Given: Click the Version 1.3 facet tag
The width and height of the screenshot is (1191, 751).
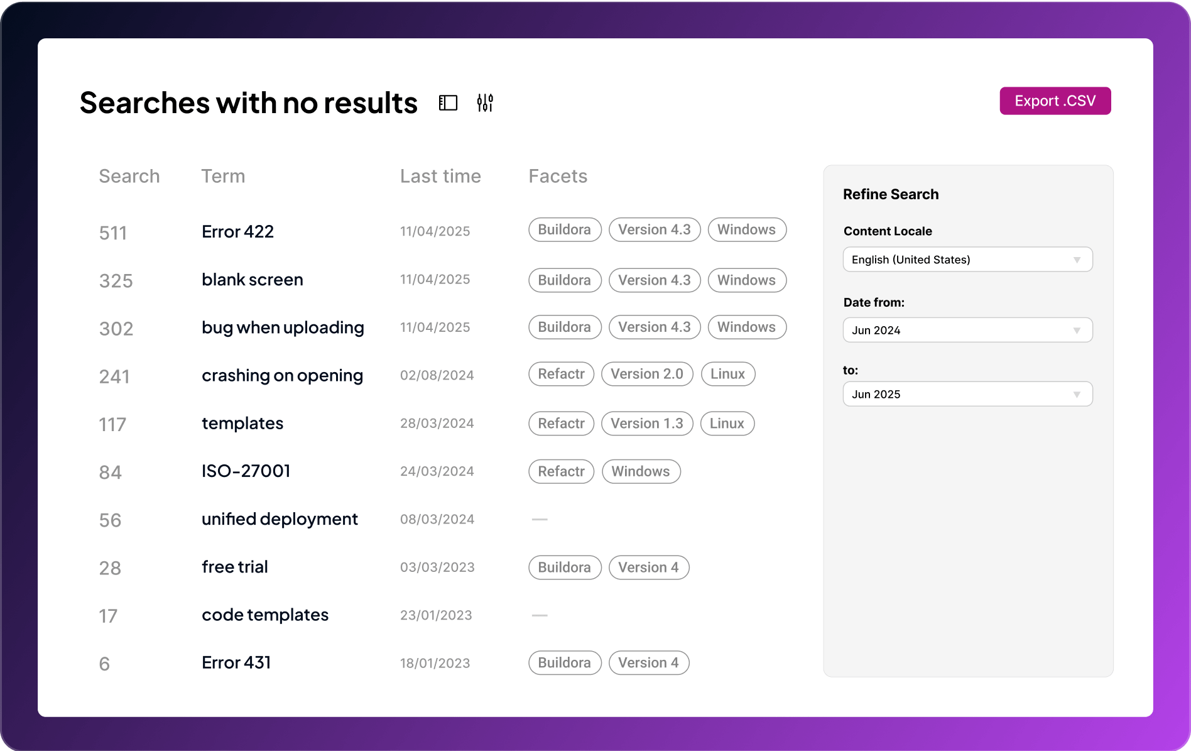Looking at the screenshot, I should point(646,424).
